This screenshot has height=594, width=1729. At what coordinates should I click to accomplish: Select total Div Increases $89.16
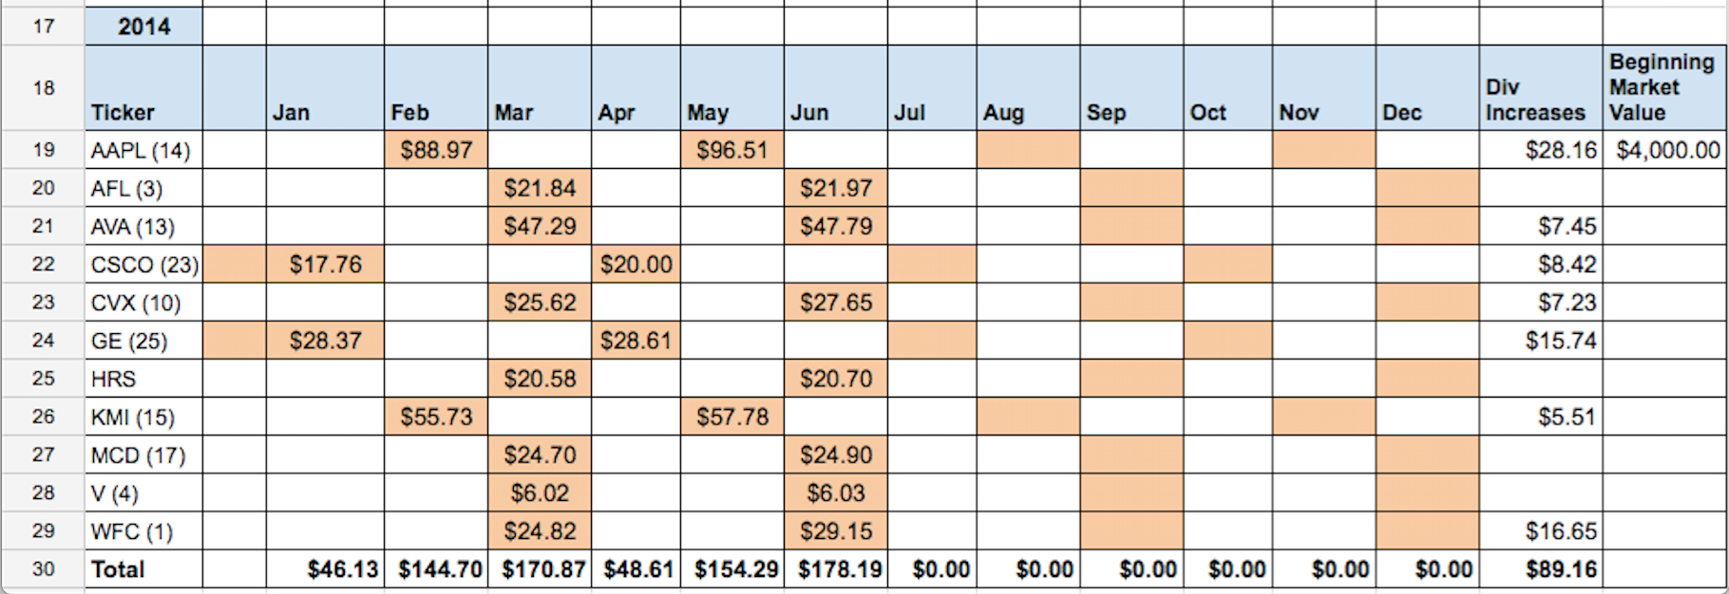tap(1540, 569)
